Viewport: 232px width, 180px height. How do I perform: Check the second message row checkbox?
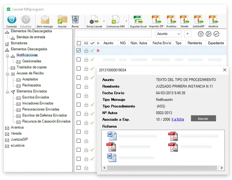pyautogui.click(x=79, y=60)
